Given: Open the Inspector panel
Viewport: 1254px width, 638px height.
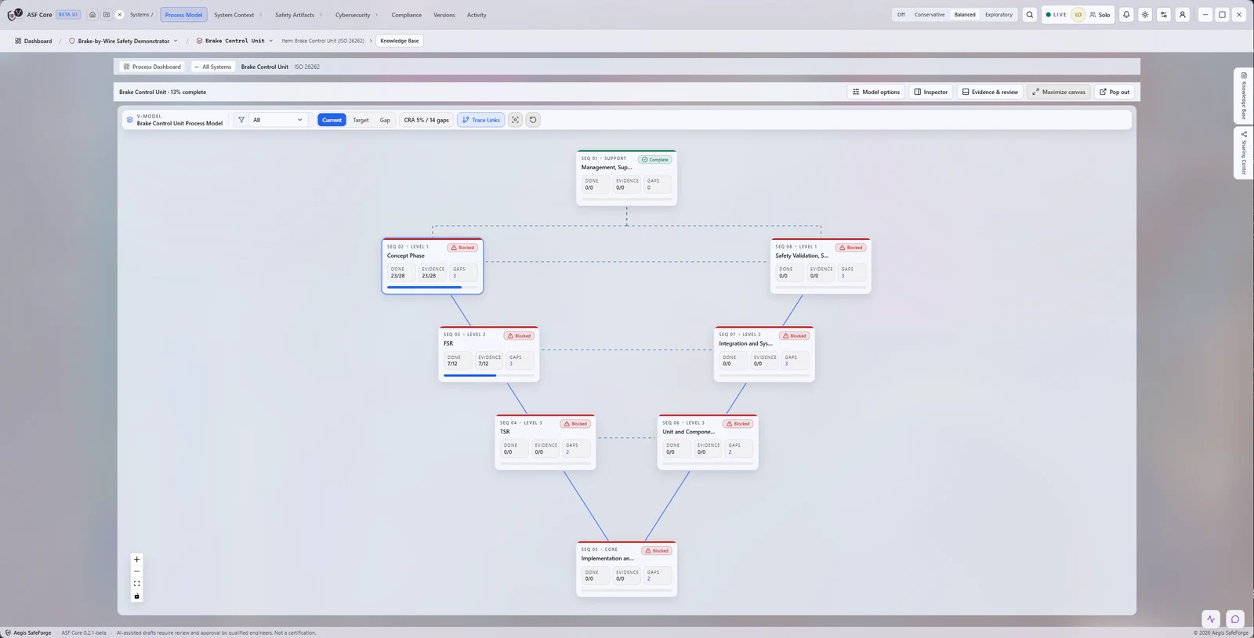Looking at the screenshot, I should point(931,92).
